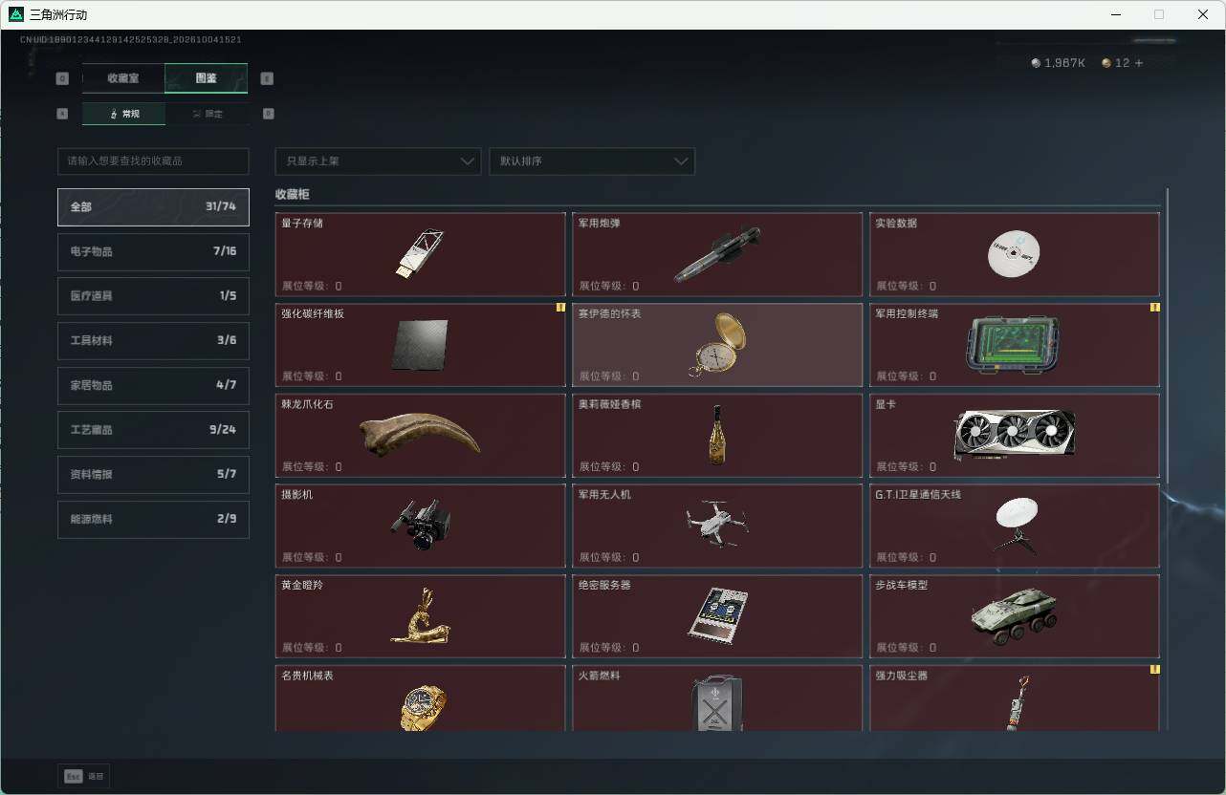Image resolution: width=1226 pixels, height=795 pixels.
Task: Add gold currency with the plus button
Action: pyautogui.click(x=1138, y=63)
